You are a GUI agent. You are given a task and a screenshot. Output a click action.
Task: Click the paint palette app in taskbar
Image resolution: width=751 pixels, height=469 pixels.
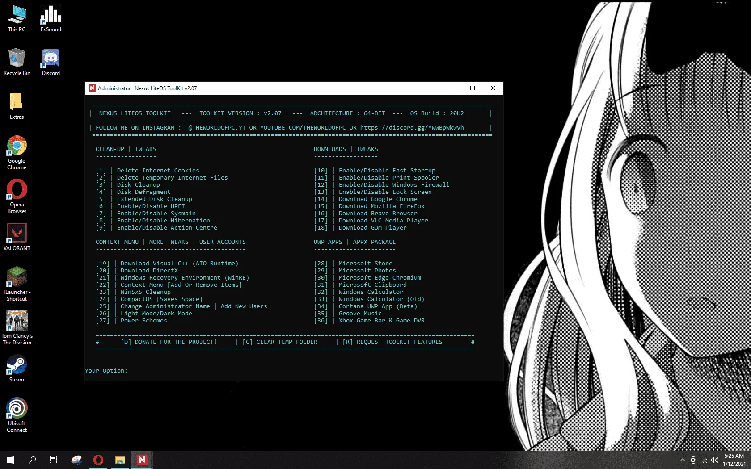(76, 460)
